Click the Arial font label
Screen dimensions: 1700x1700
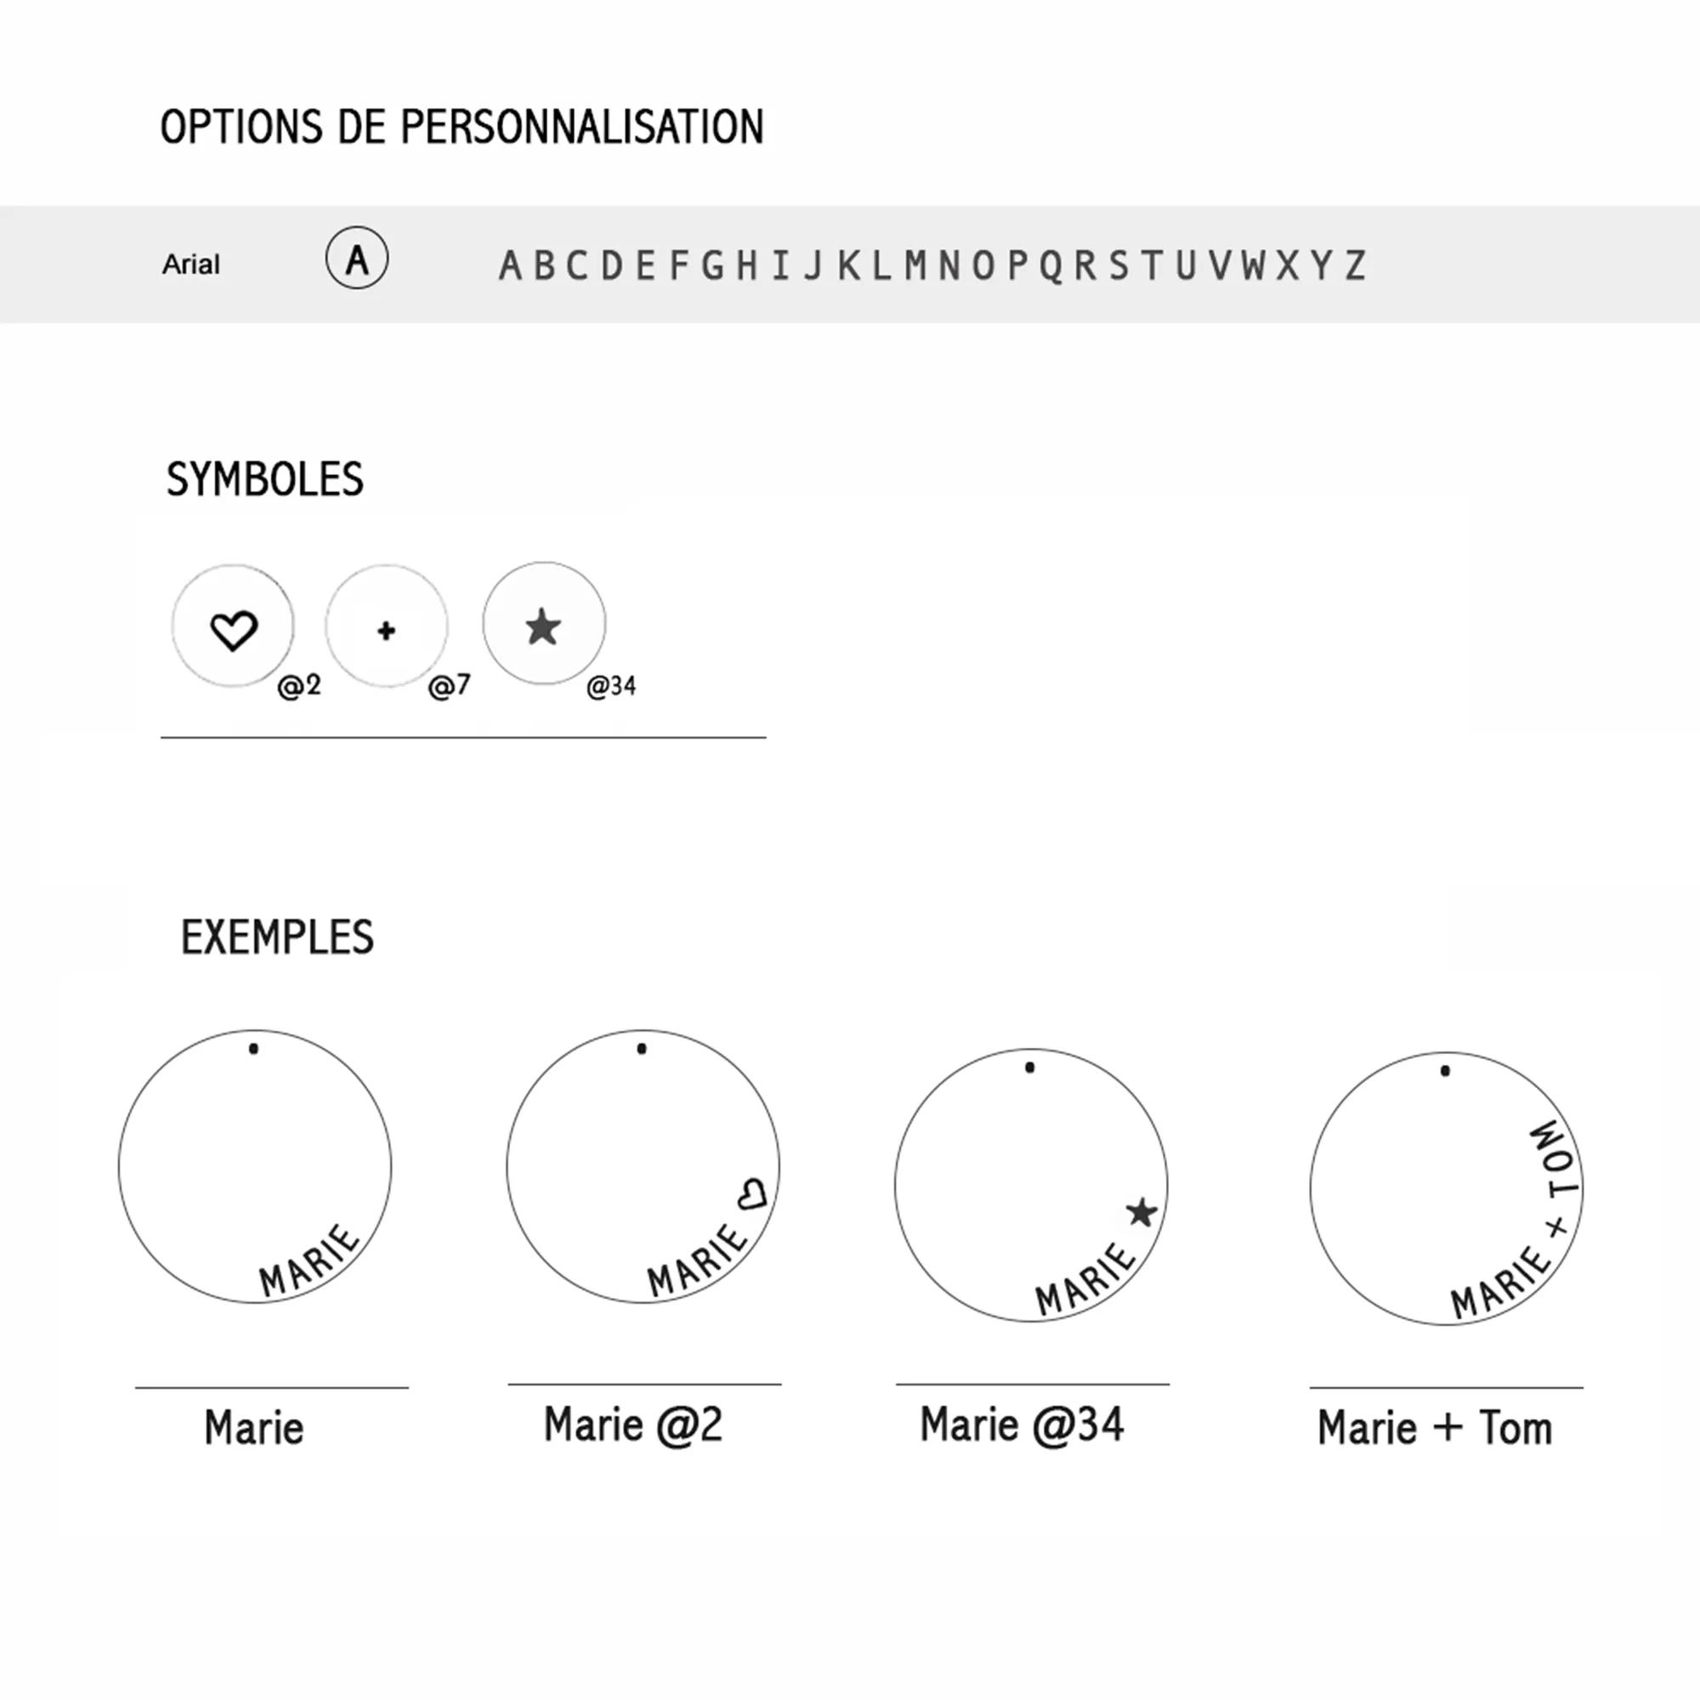191,264
